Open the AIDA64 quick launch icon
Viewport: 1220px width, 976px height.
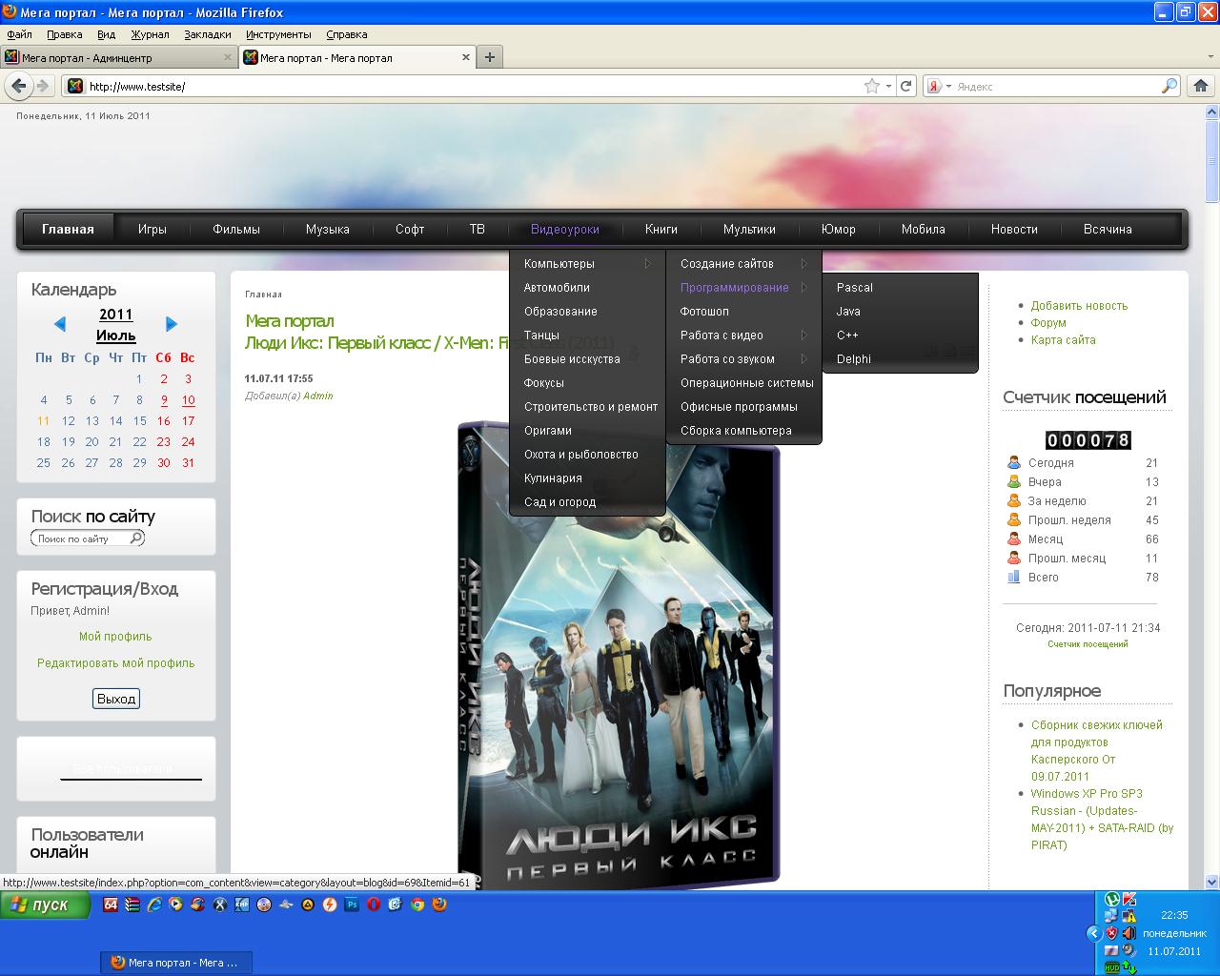[110, 905]
